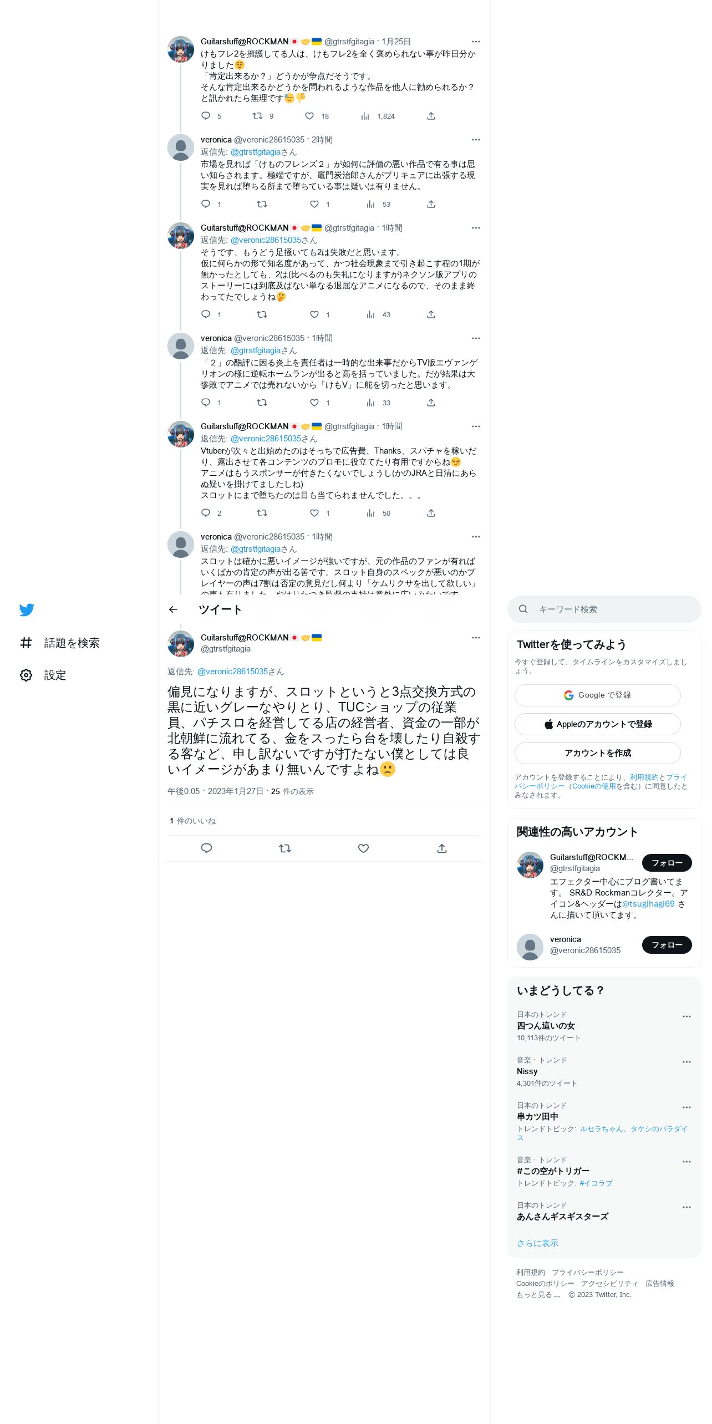
Task: Register using Google で登録 button
Action: point(597,695)
